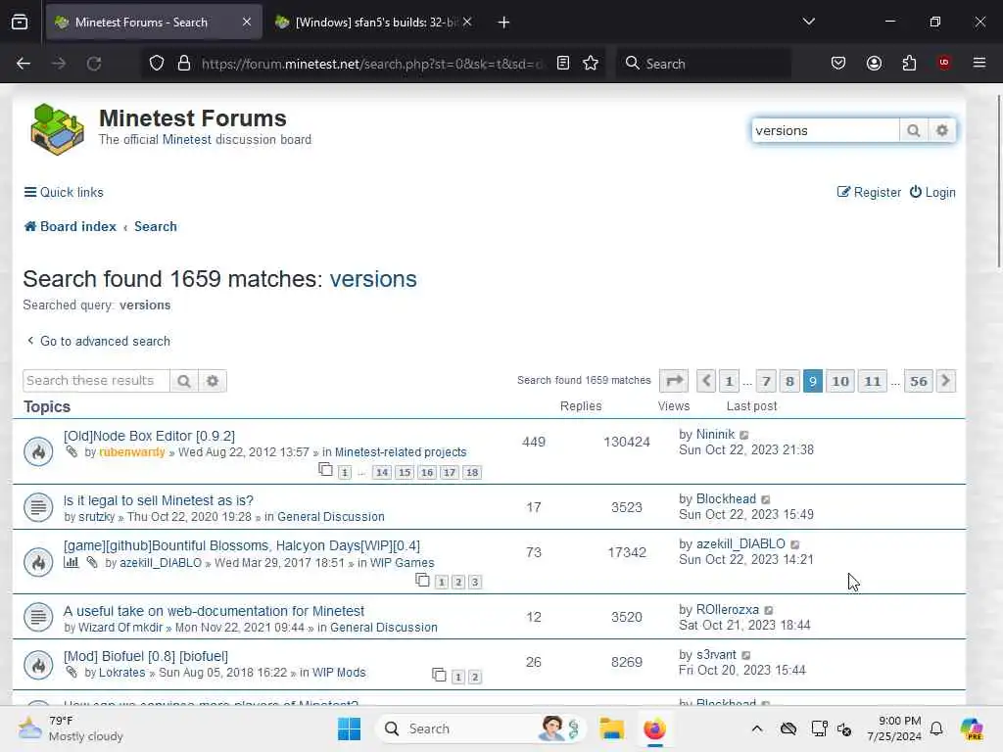
Task: Open the tracking protection shield icon
Action: 157,64
